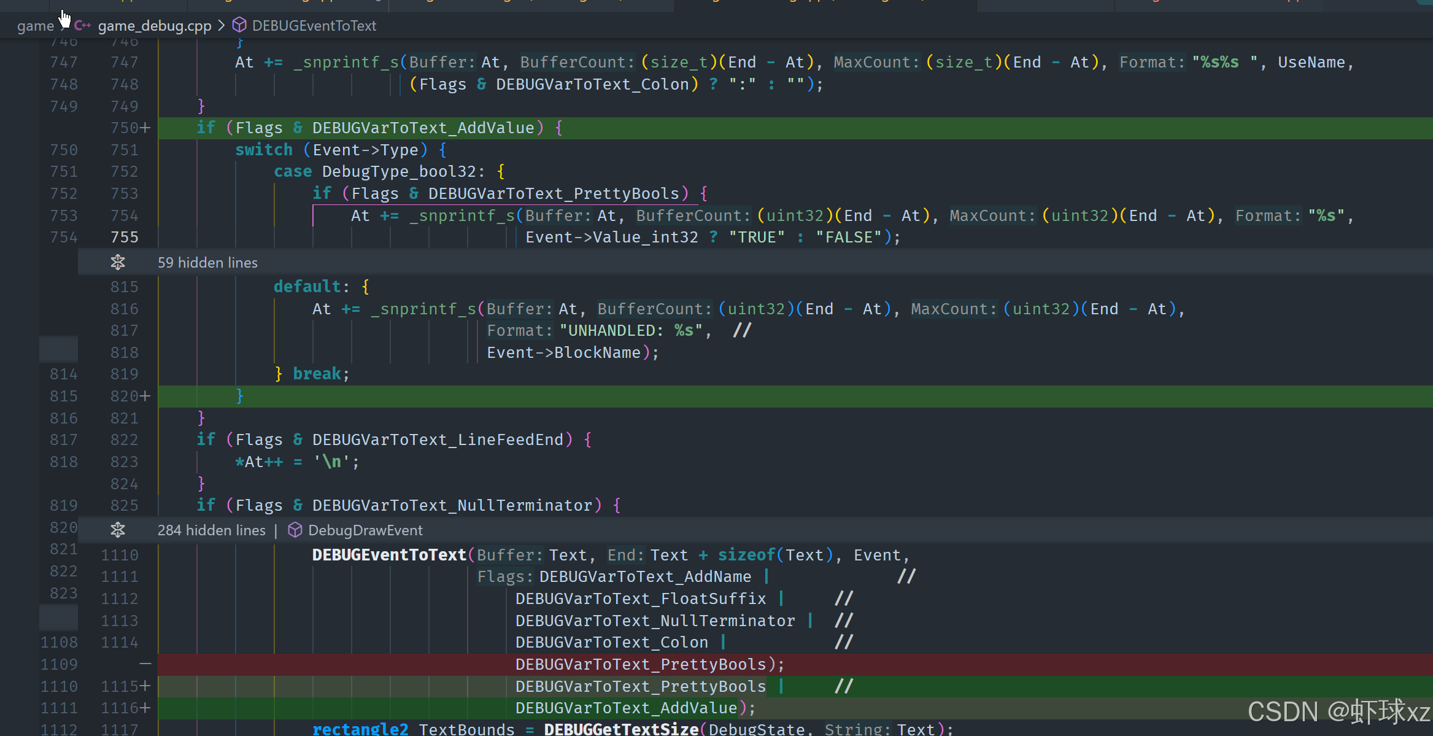Click the minus marker on removed line

[145, 664]
